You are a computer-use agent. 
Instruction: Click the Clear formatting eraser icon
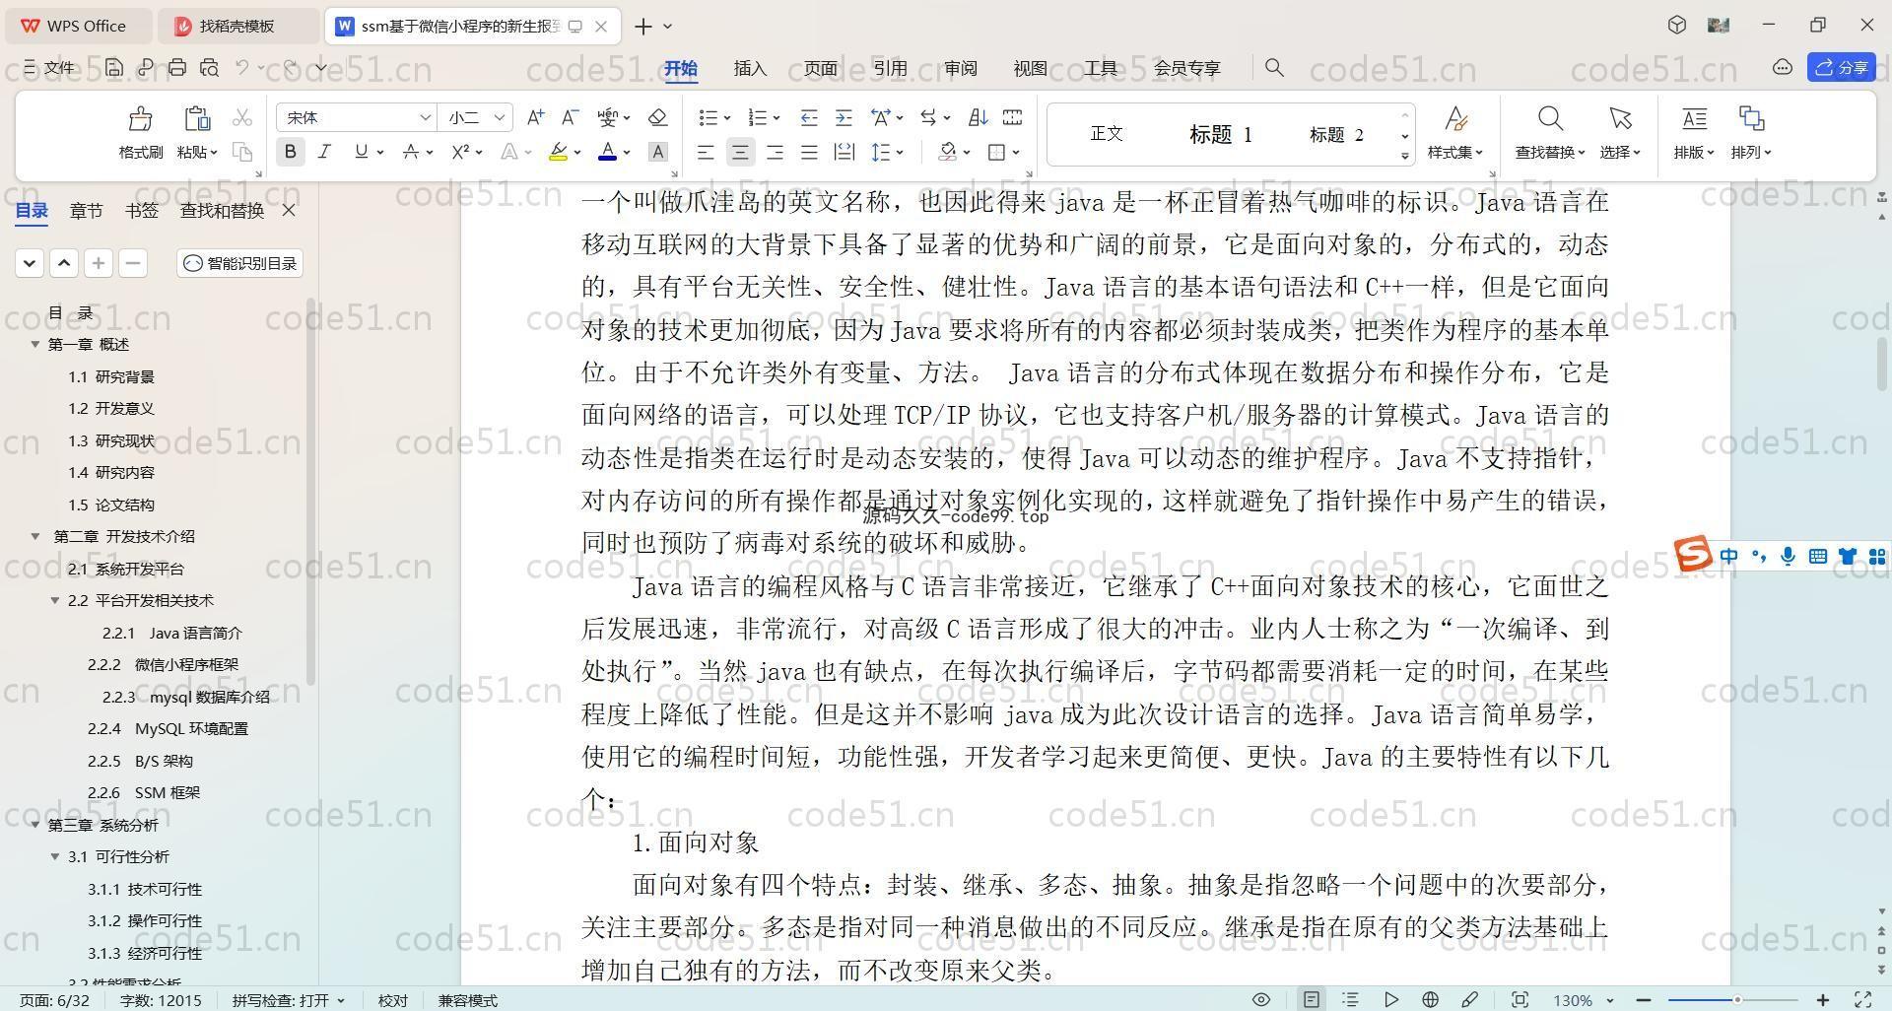pyautogui.click(x=657, y=117)
